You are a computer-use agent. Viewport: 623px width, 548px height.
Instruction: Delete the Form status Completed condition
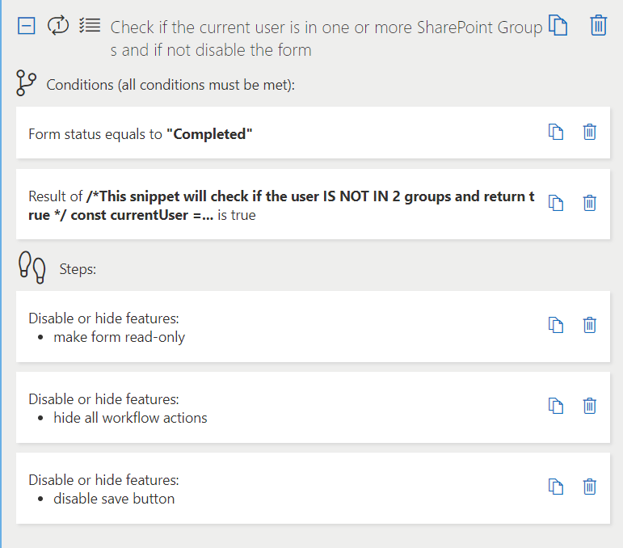point(590,132)
